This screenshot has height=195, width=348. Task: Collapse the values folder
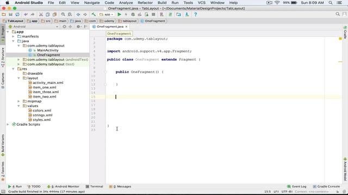pos(18,106)
